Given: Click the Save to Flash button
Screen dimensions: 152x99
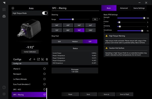Looking at the screenshot, I should (124, 94).
